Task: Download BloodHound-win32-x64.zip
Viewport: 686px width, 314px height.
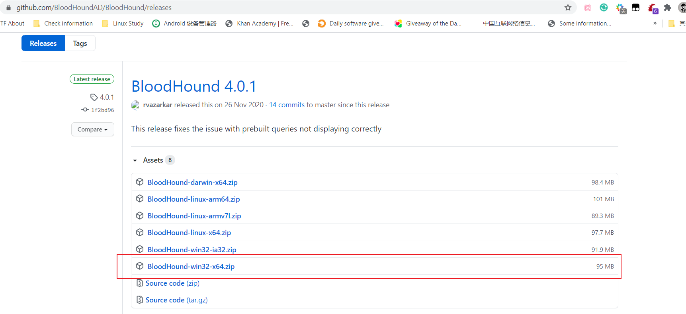Action: 191,267
